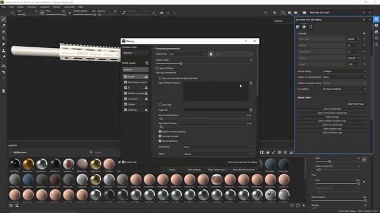Image resolution: width=380 pixels, height=213 pixels.
Task: Click the Bake Mesh Maps button
Action: tap(356, 104)
